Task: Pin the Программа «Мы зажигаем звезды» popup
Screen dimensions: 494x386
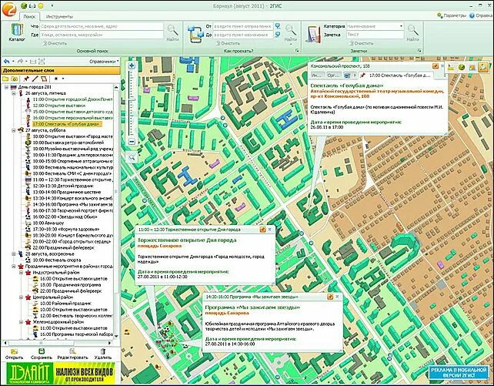Action: click(330, 297)
